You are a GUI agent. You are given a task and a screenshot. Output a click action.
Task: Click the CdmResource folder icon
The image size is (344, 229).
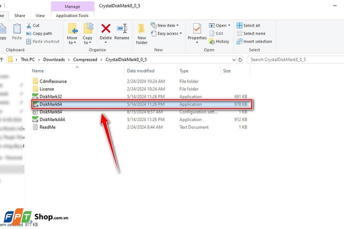click(35, 81)
